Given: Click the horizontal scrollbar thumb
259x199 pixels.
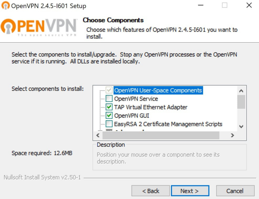Looking at the screenshot, I should pos(161,135).
